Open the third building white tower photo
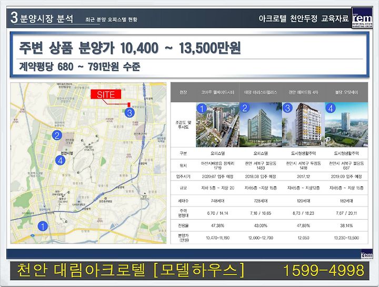379x287 pixels. click(x=303, y=124)
